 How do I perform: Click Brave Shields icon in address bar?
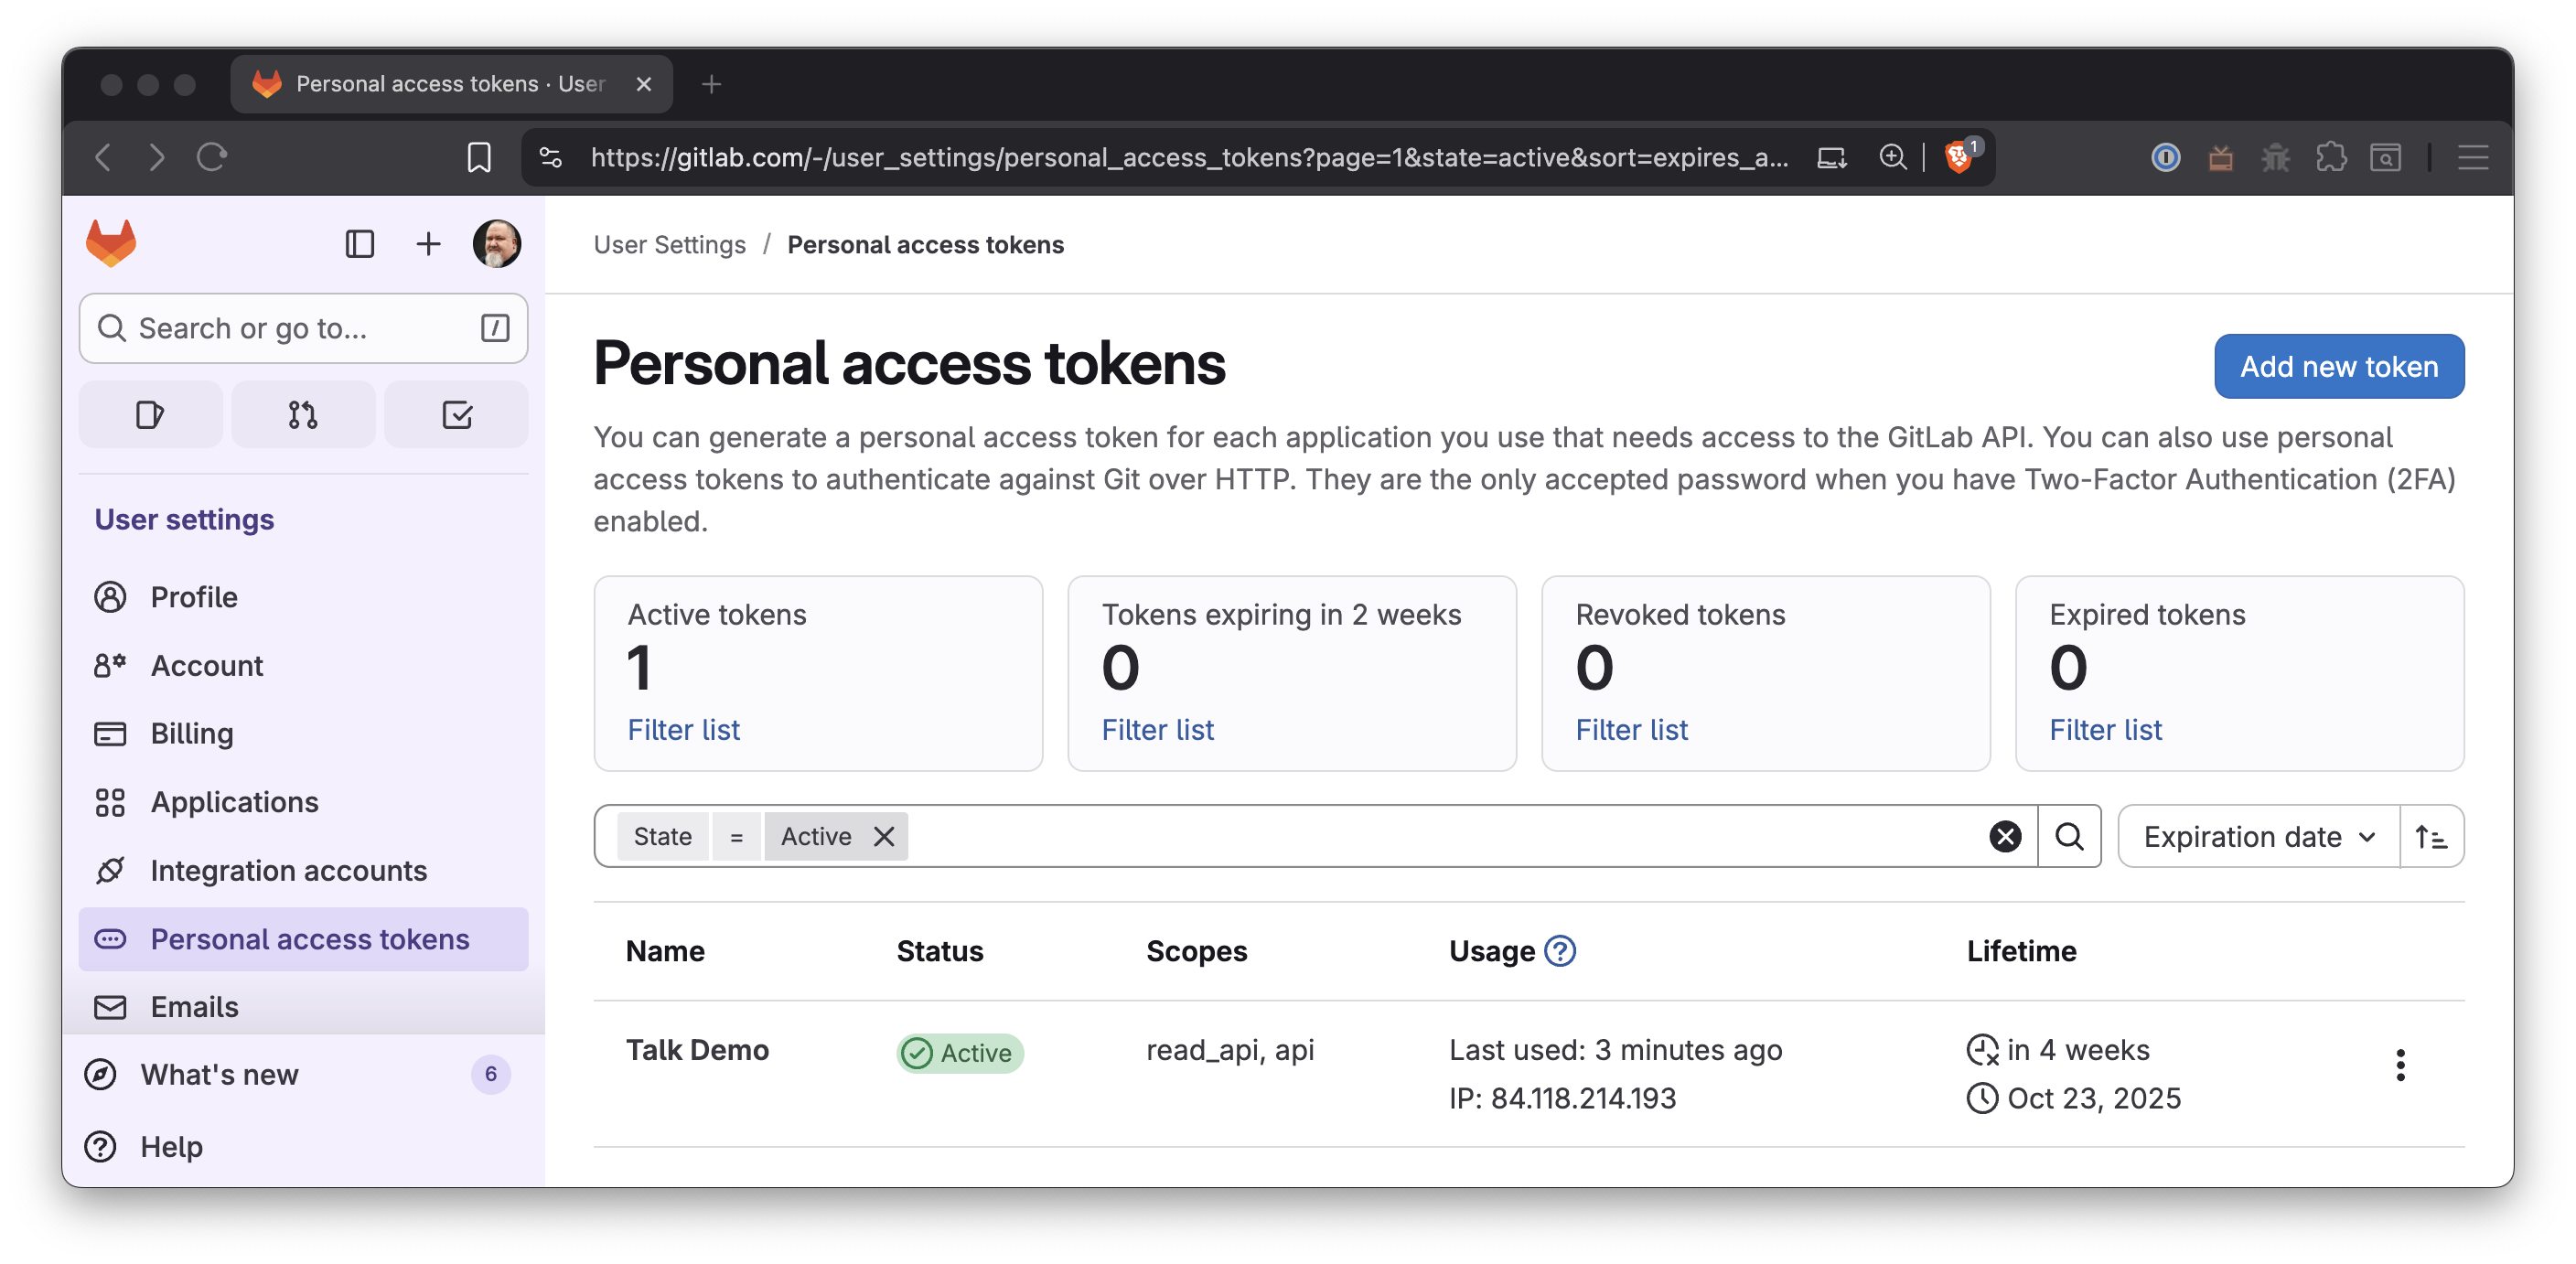click(x=1957, y=157)
